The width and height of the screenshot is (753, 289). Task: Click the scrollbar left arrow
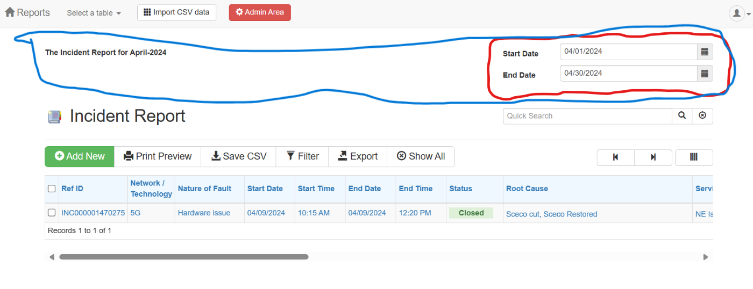tap(52, 257)
